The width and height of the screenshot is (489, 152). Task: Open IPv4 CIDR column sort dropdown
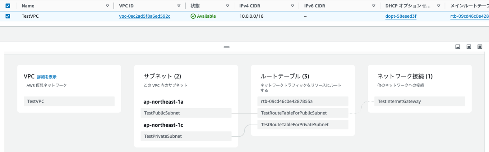(x=292, y=6)
